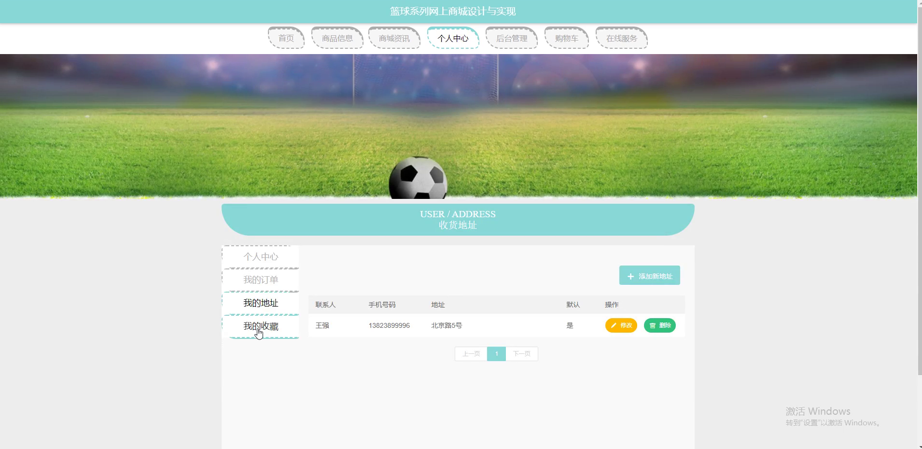The width and height of the screenshot is (922, 449).
Task: Click the pencil icon on the 修改 button
Action: tap(614, 325)
